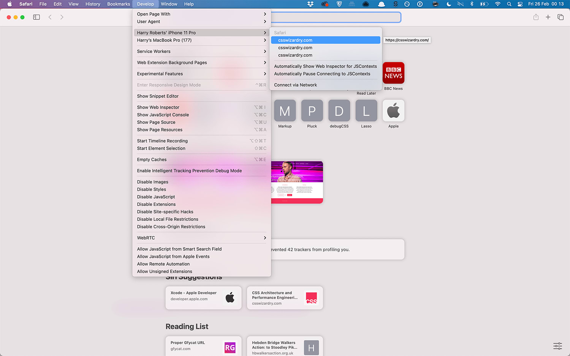The height and width of the screenshot is (356, 570).
Task: Choose Connect via Network
Action: pyautogui.click(x=326, y=85)
